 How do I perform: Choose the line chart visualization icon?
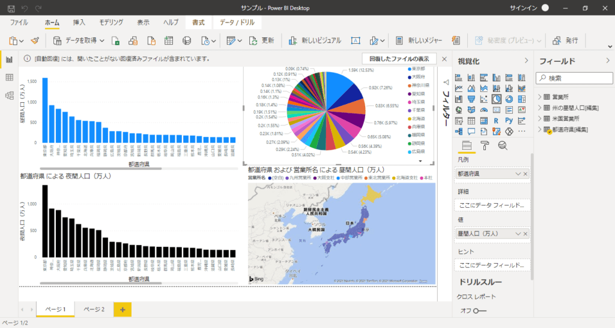[458, 89]
